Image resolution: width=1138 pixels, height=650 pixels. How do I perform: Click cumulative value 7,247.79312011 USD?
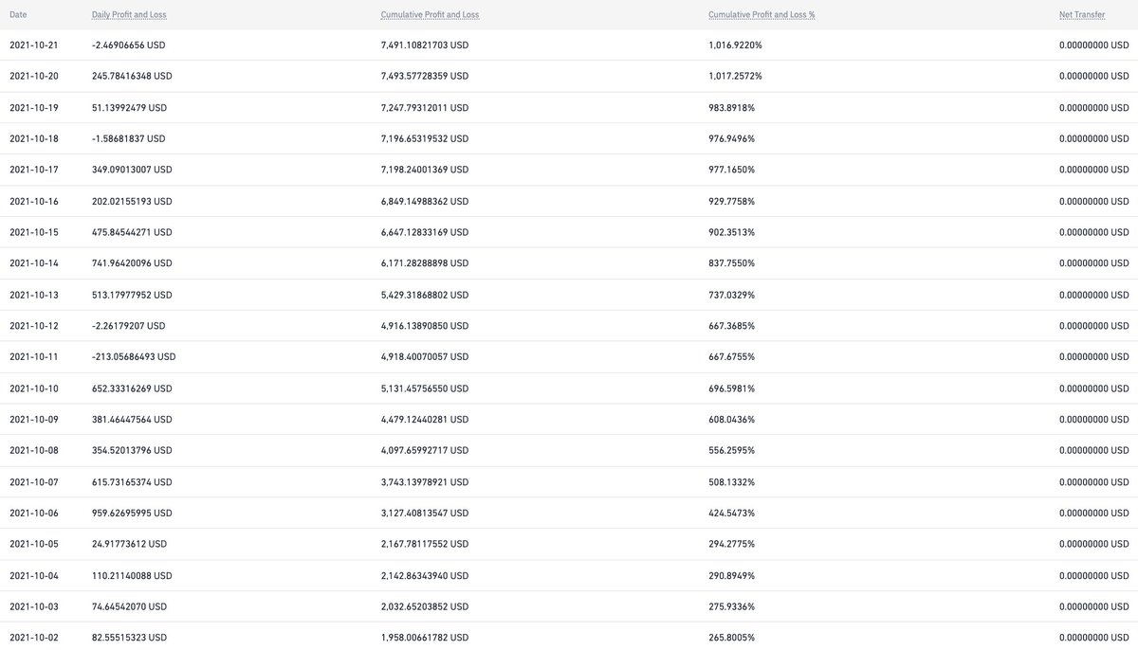pos(424,108)
